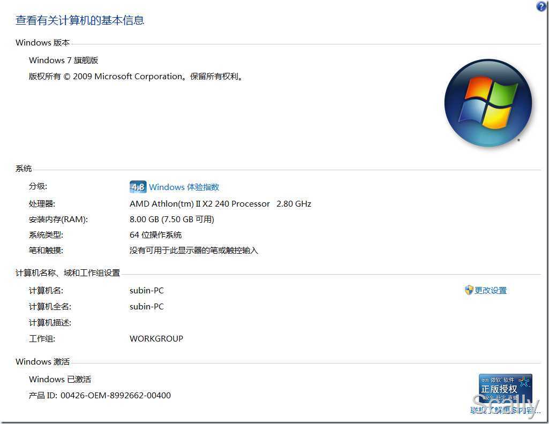Viewport: 549px width, 424px height.
Task: Open the Windows 体验指数 link
Action: (x=184, y=187)
